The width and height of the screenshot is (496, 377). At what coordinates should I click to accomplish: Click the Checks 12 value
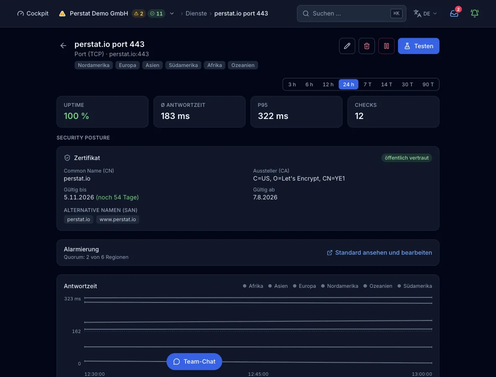pyautogui.click(x=359, y=116)
